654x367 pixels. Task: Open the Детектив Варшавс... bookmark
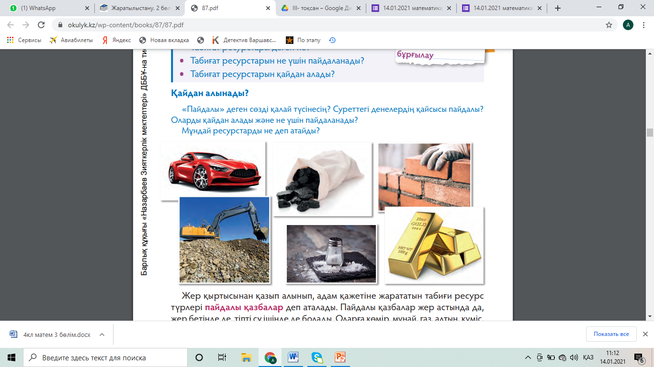(244, 40)
